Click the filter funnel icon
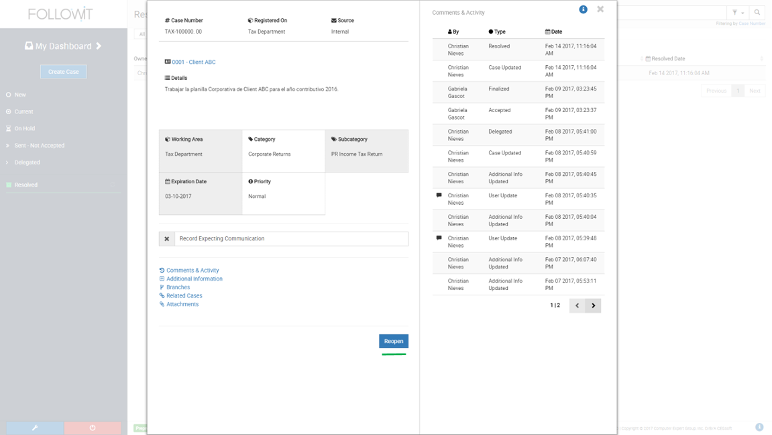Viewport: 772px width, 435px height. tap(735, 12)
